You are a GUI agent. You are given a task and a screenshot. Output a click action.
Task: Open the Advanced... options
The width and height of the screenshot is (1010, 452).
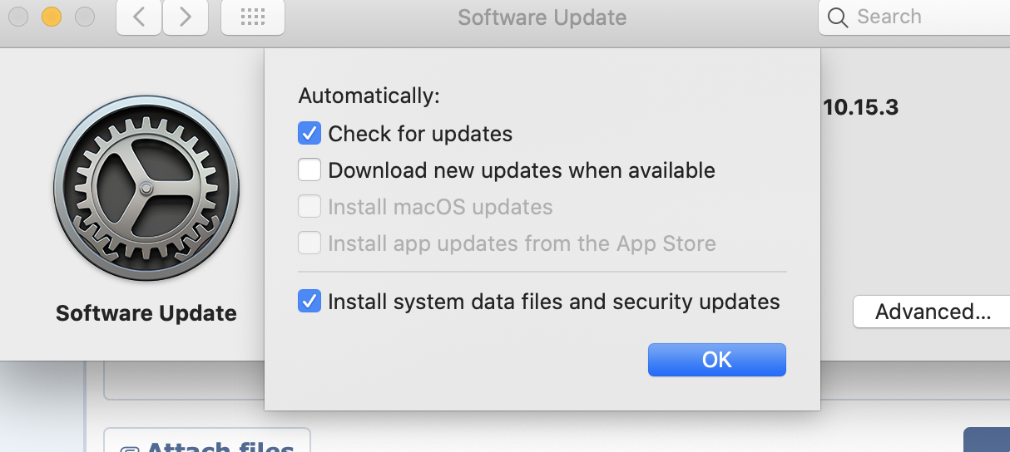click(x=933, y=312)
